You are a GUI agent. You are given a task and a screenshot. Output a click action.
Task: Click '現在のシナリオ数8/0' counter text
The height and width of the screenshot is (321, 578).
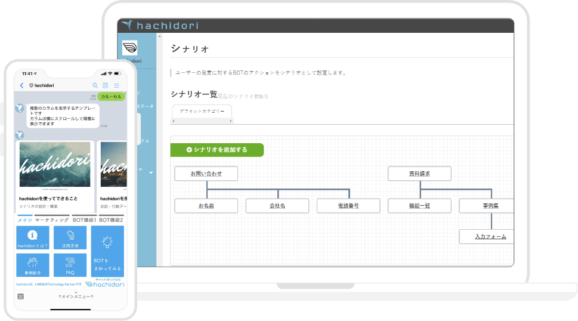[243, 97]
